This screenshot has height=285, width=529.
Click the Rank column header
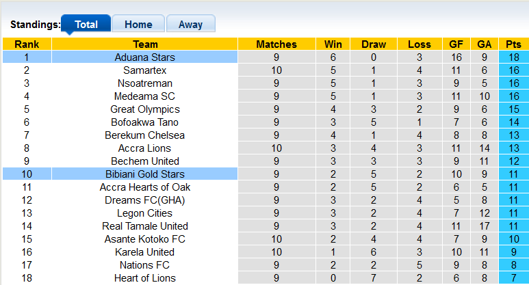coord(27,44)
